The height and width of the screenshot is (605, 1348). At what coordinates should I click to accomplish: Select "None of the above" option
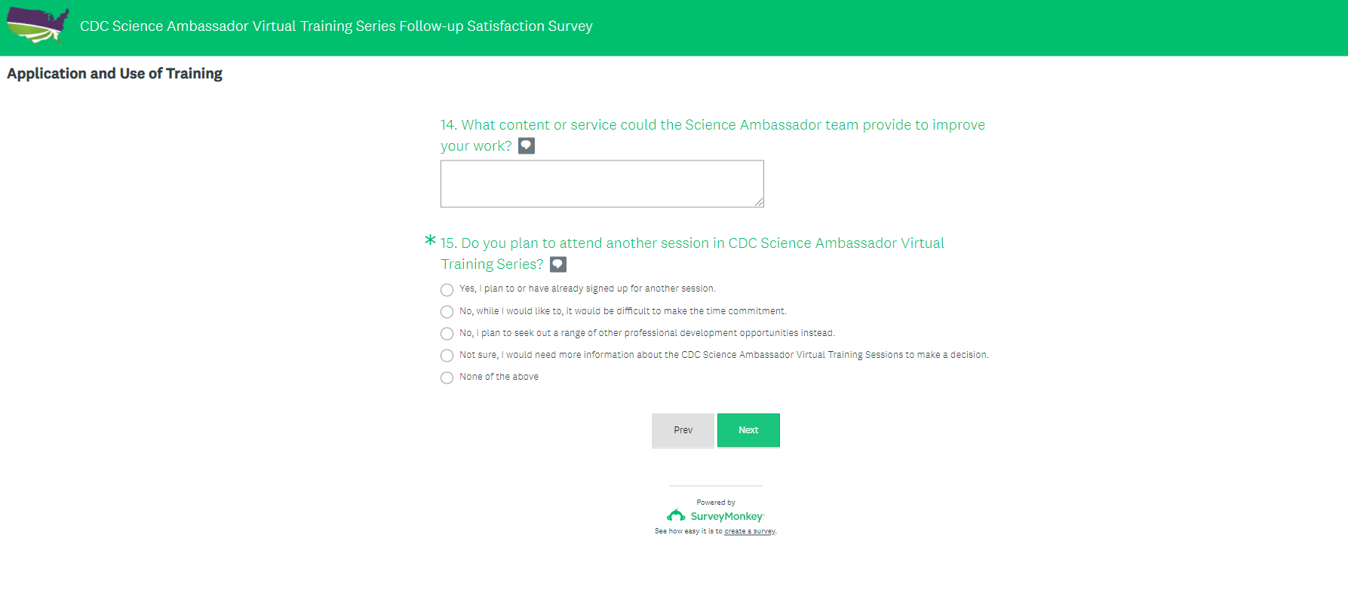447,377
